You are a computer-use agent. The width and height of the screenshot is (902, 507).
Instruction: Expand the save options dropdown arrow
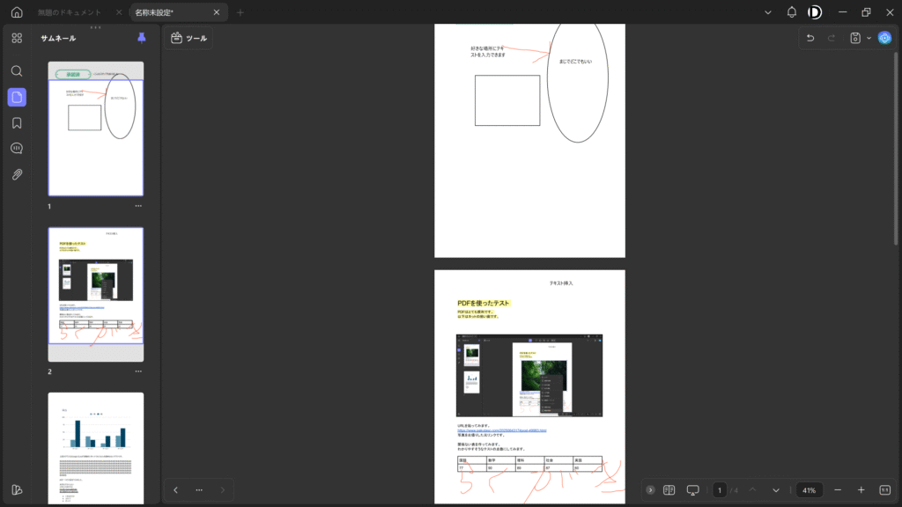click(x=869, y=38)
